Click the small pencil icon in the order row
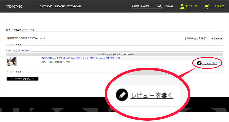This screenshot has height=122, width=229. [x=199, y=63]
